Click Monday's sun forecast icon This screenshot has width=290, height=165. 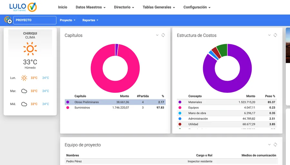(x=24, y=78)
